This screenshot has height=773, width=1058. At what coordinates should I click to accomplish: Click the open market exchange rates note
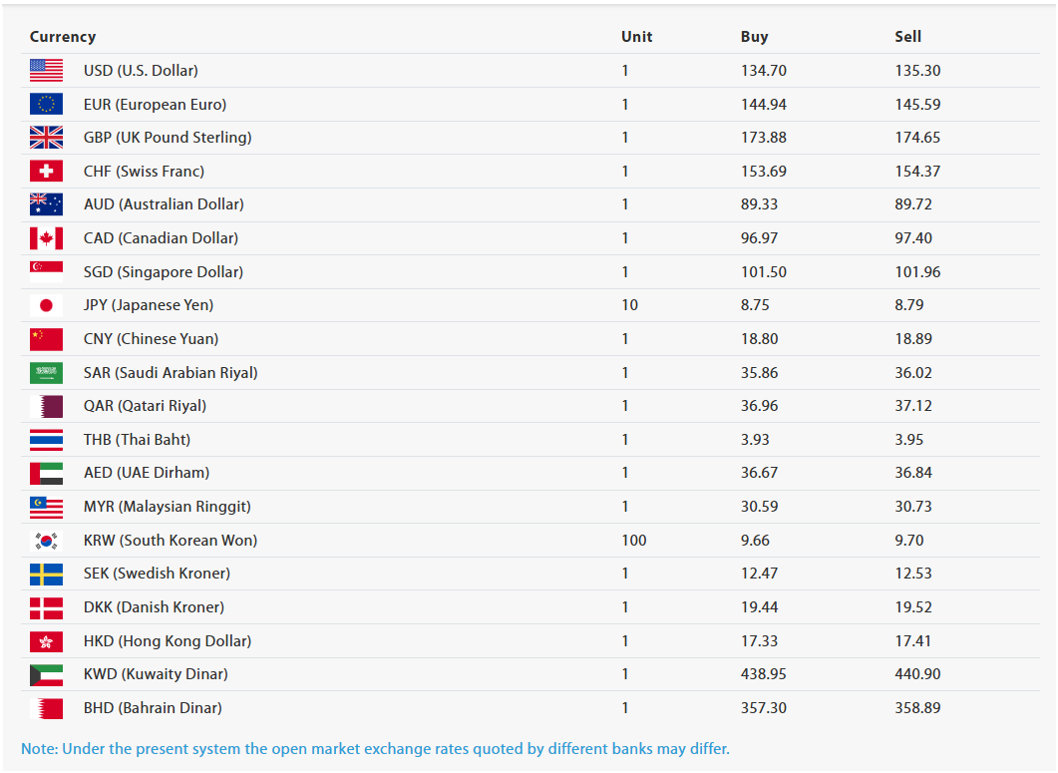375,749
